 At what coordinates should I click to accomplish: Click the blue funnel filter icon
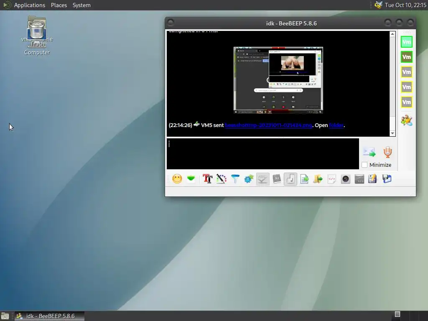235,179
